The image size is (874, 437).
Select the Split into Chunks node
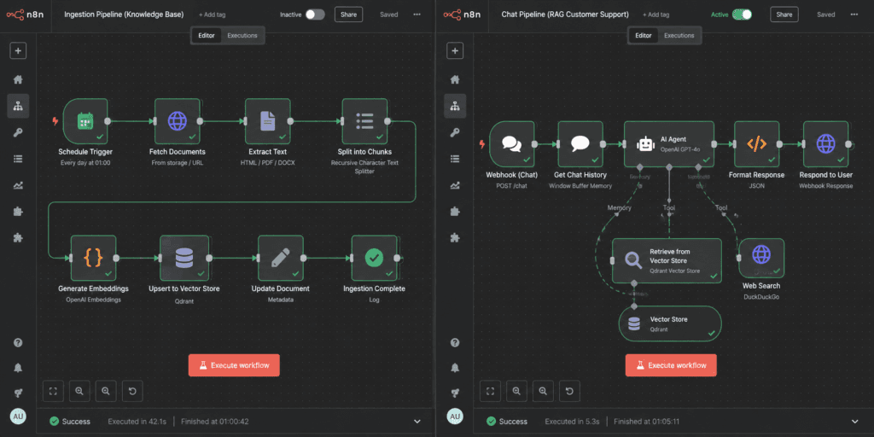click(364, 121)
